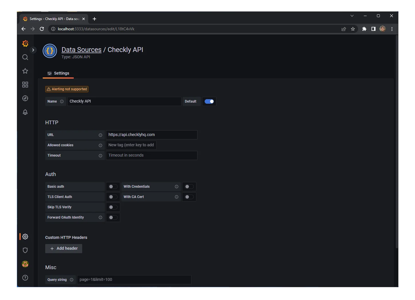Viewport: 415px width, 300px height.
Task: Open the Alerting bell icon
Action: (25, 112)
